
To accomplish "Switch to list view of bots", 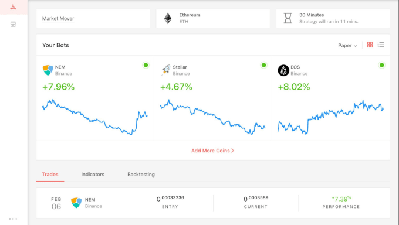I will 381,45.
